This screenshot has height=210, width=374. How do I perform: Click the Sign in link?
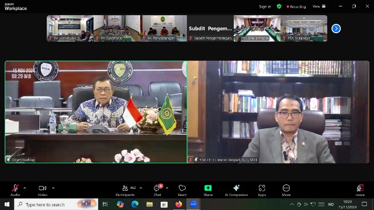[265, 6]
